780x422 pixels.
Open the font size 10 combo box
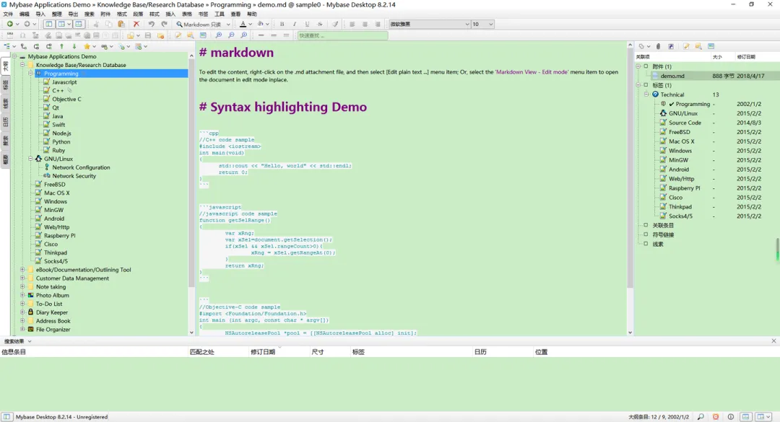(482, 24)
